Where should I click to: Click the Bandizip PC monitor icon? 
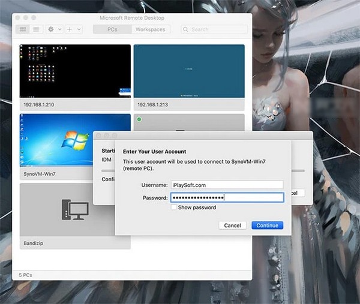point(75,210)
